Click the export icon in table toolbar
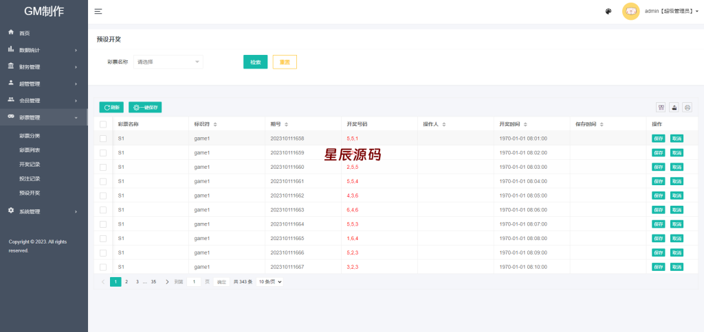Viewport: 704px width, 332px height. pyautogui.click(x=674, y=107)
